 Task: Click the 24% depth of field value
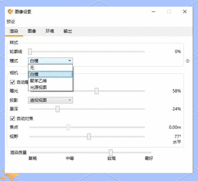click(x=177, y=109)
